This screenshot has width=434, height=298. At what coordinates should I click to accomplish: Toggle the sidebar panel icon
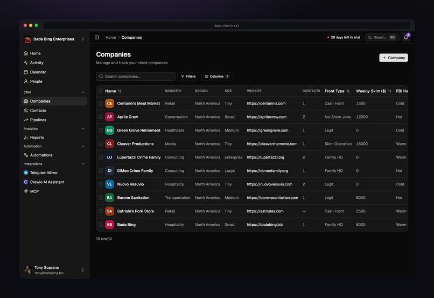tap(96, 37)
